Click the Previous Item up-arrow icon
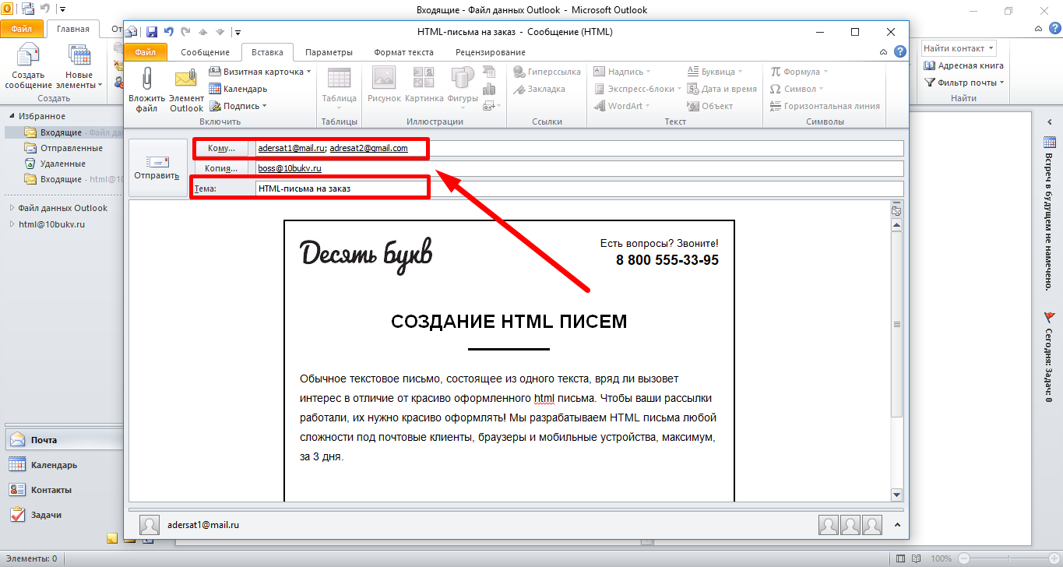Screen dimensions: 1063x567 click(202, 32)
